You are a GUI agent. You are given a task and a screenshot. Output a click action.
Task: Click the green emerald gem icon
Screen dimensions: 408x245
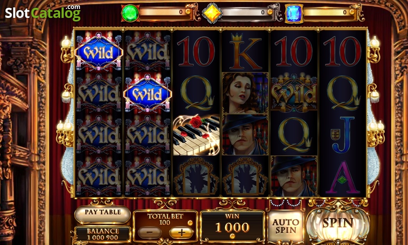click(x=130, y=13)
